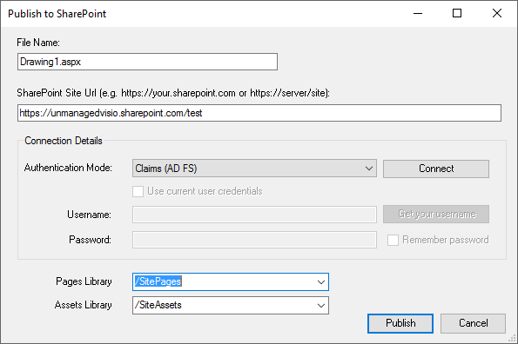Minimize the Publish to SharePoint window
The image size is (518, 344).
418,13
